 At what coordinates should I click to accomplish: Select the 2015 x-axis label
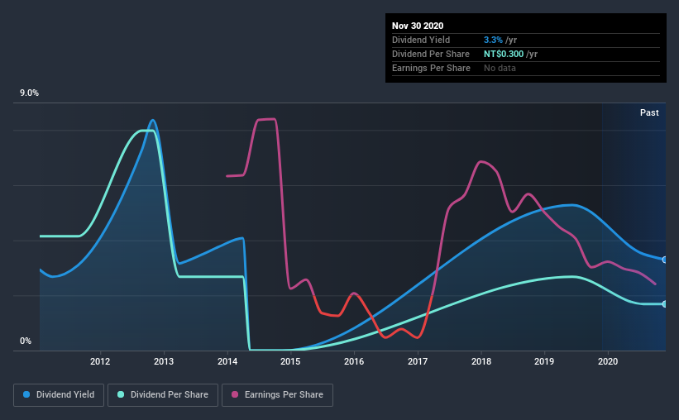coord(290,361)
